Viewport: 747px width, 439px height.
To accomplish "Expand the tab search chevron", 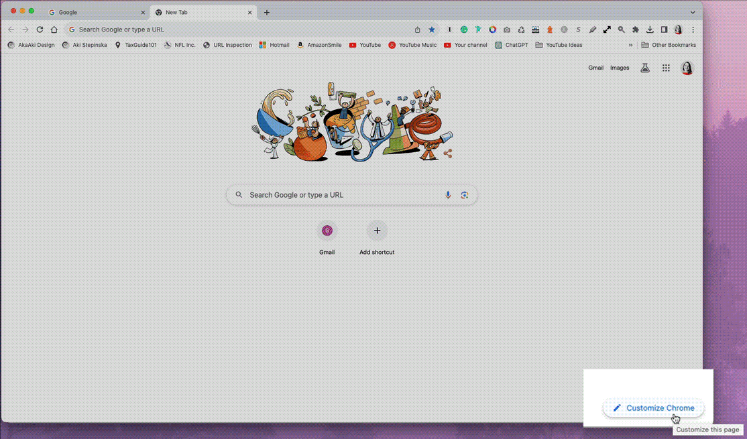I will (693, 12).
